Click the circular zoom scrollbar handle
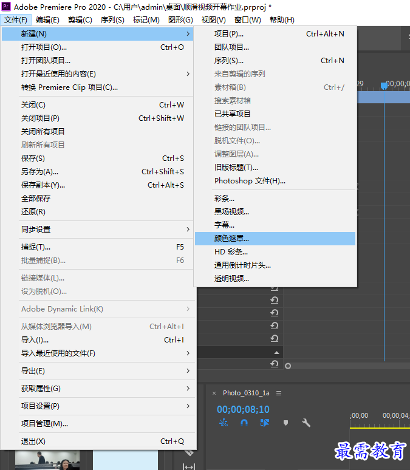Screen dimensions: 410x470 coord(288,366)
